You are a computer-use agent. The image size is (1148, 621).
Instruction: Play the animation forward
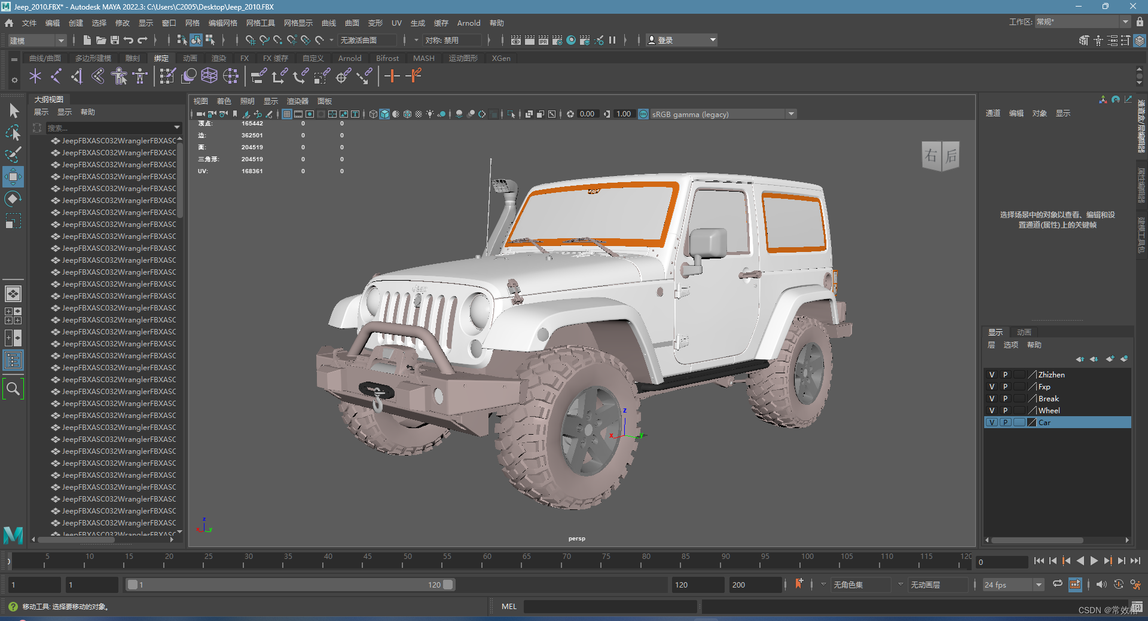[x=1094, y=561]
